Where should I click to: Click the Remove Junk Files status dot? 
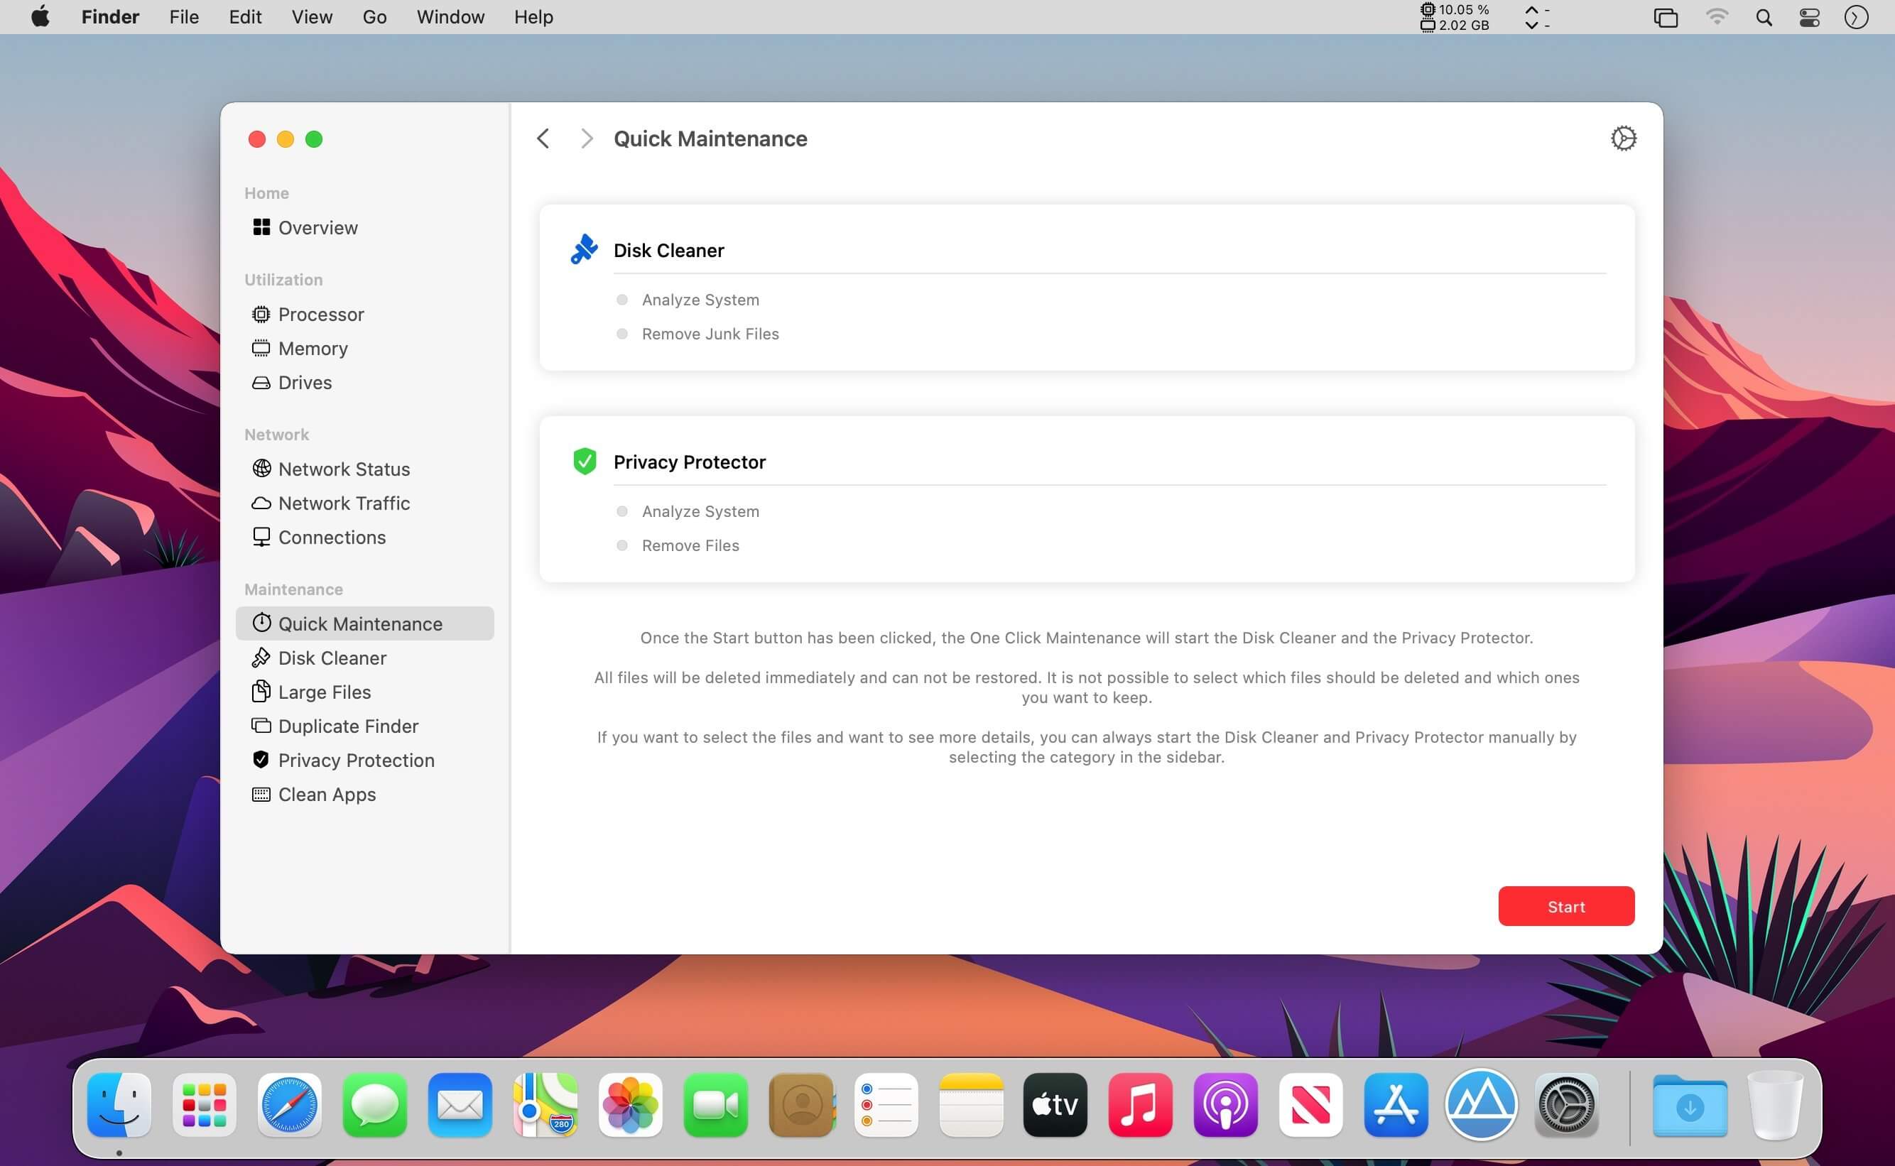coord(621,334)
